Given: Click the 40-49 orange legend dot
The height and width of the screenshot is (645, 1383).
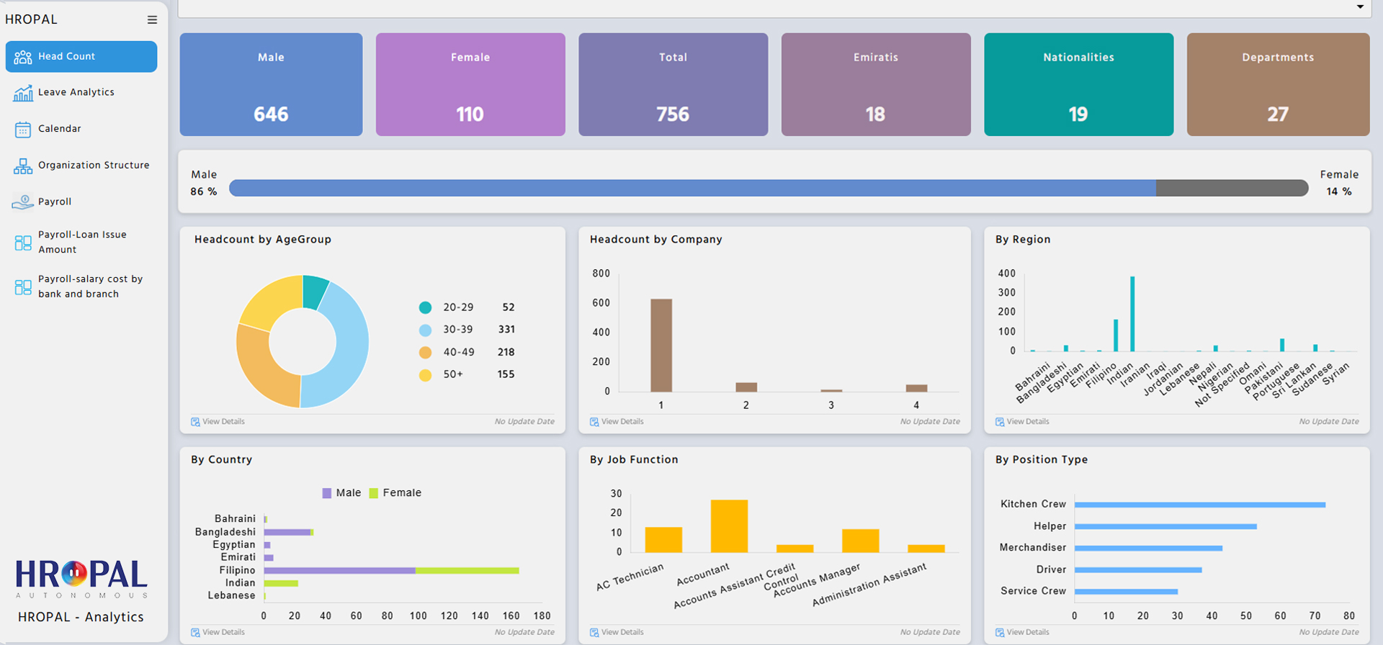Looking at the screenshot, I should (425, 353).
